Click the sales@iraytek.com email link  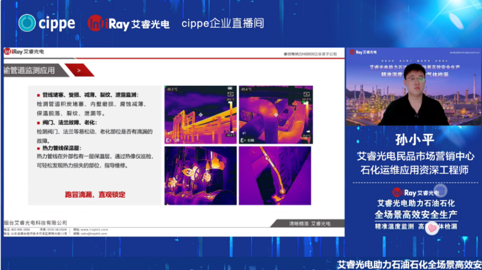coord(94,233)
